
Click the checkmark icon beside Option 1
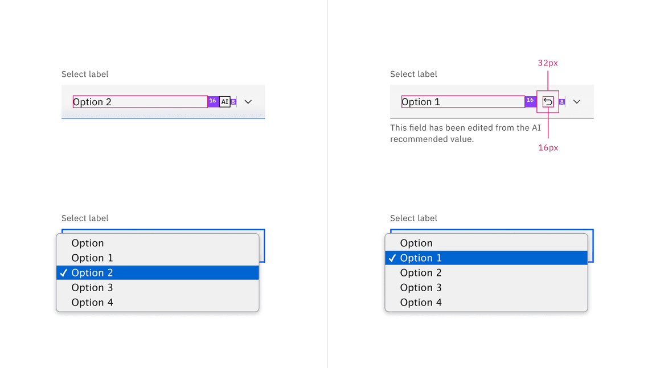[392, 258]
